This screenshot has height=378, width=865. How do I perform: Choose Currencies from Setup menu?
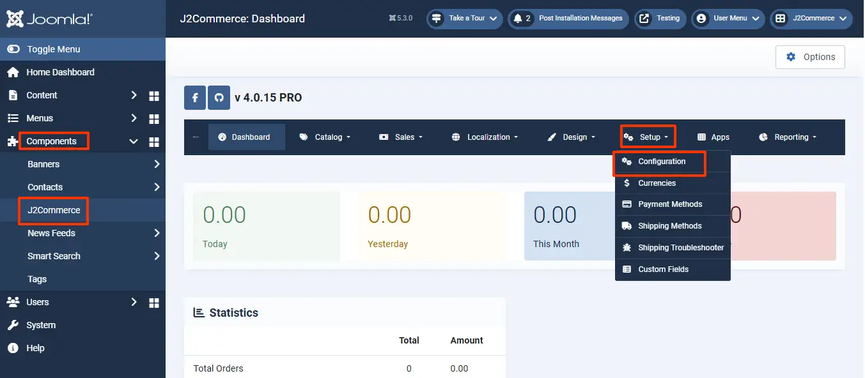tap(673, 183)
